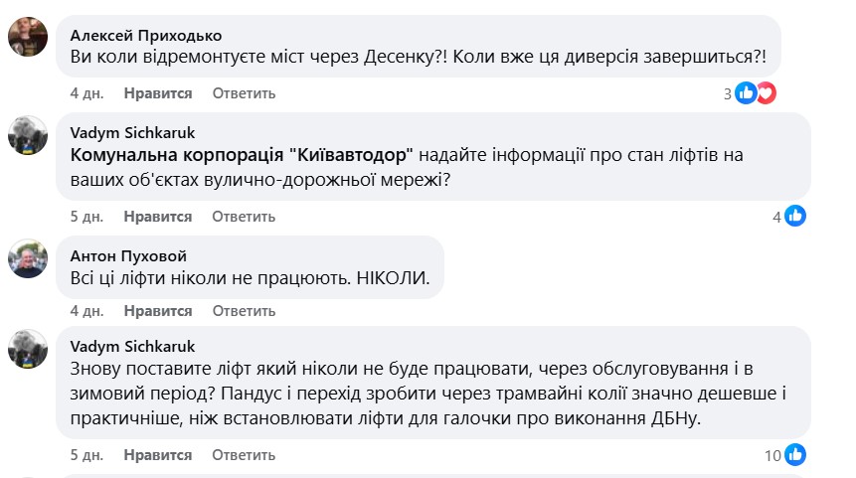
Task: Open the Антон Пуховой profile name link
Action: pyautogui.click(x=129, y=256)
